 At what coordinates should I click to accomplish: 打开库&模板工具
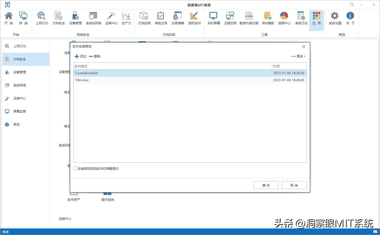click(268, 18)
